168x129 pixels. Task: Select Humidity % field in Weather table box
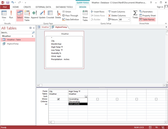[x=56, y=53]
